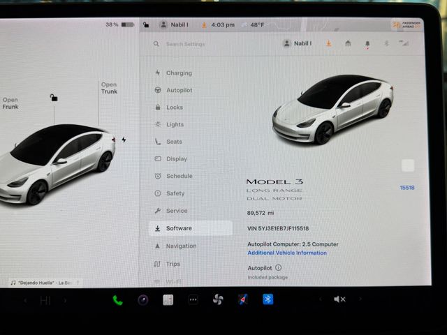
Task: Tap Open Frunk
Action: pyautogui.click(x=10, y=103)
